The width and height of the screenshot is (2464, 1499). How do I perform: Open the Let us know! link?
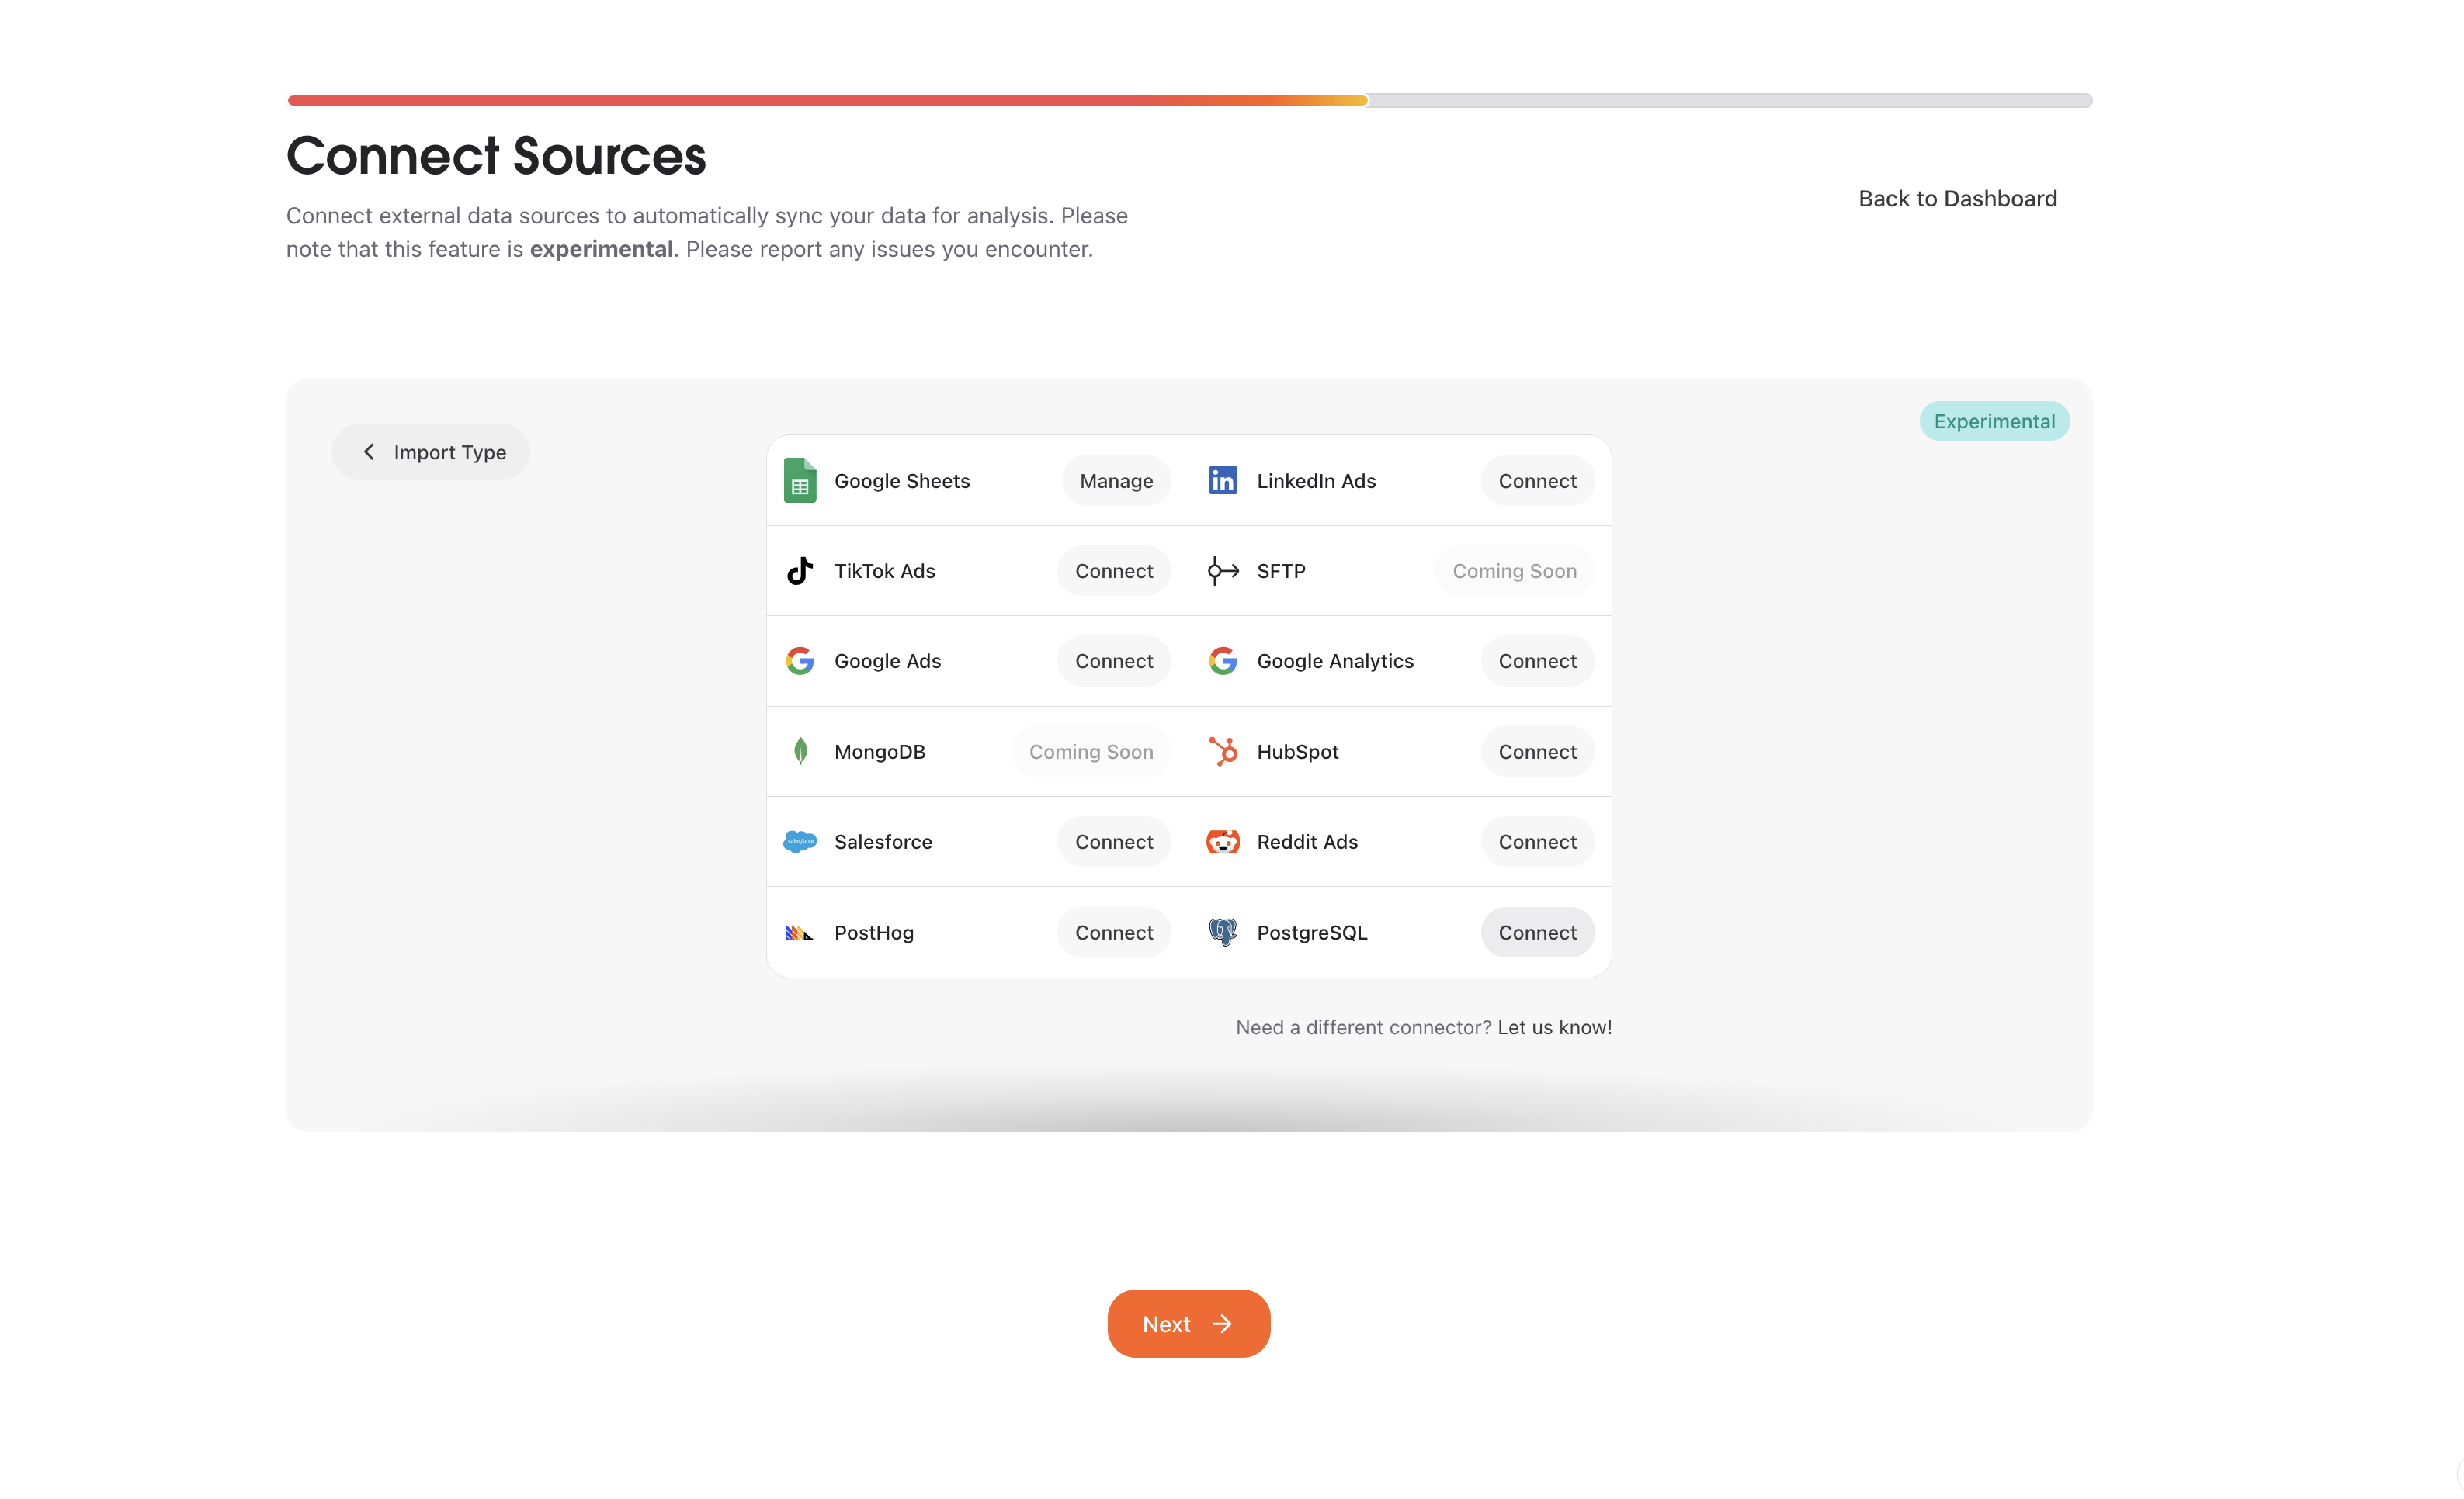[1554, 1027]
